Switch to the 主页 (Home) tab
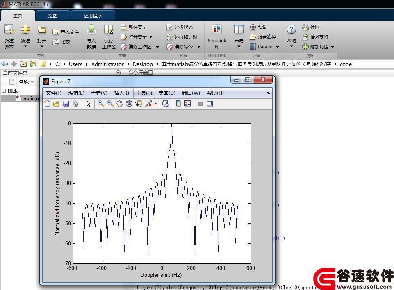This screenshot has width=394, height=290. [x=18, y=16]
